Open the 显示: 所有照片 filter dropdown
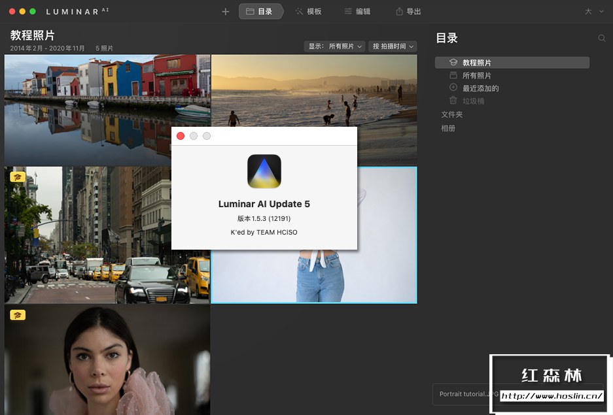 (x=335, y=46)
